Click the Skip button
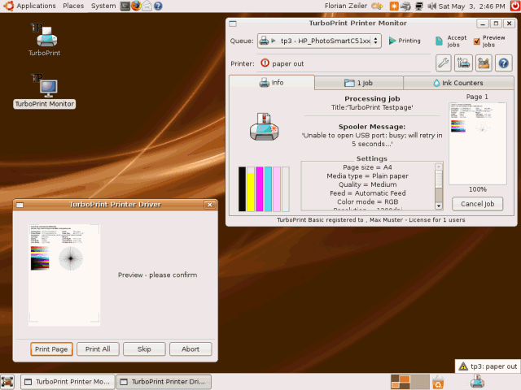Viewport: 521px width, 390px height. click(144, 349)
